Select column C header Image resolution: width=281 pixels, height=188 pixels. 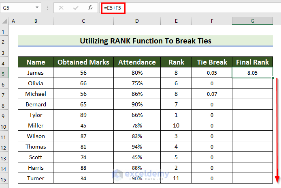coord(83,21)
